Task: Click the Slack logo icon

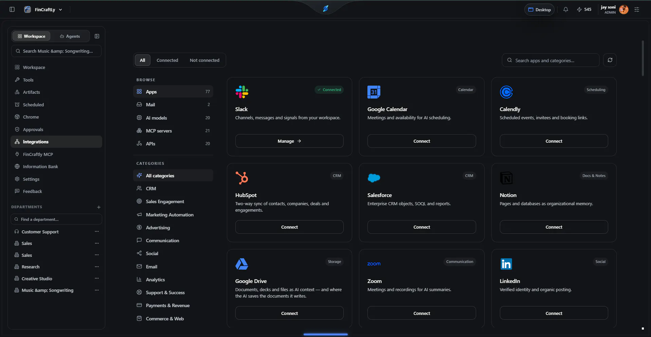Action: 242,92
